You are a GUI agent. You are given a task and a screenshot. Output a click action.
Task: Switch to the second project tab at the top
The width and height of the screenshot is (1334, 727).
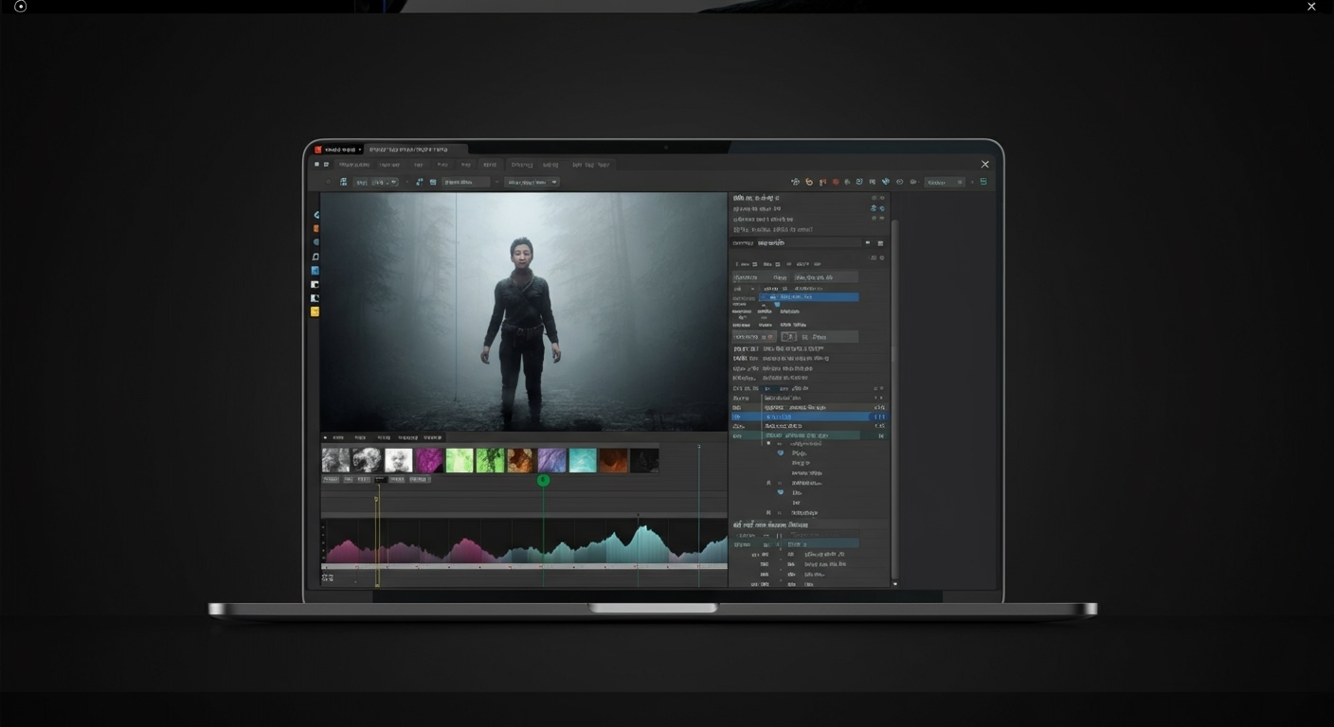(x=412, y=150)
